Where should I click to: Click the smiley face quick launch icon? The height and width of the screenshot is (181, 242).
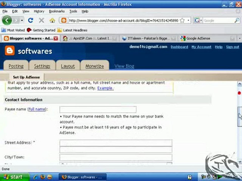50,177
